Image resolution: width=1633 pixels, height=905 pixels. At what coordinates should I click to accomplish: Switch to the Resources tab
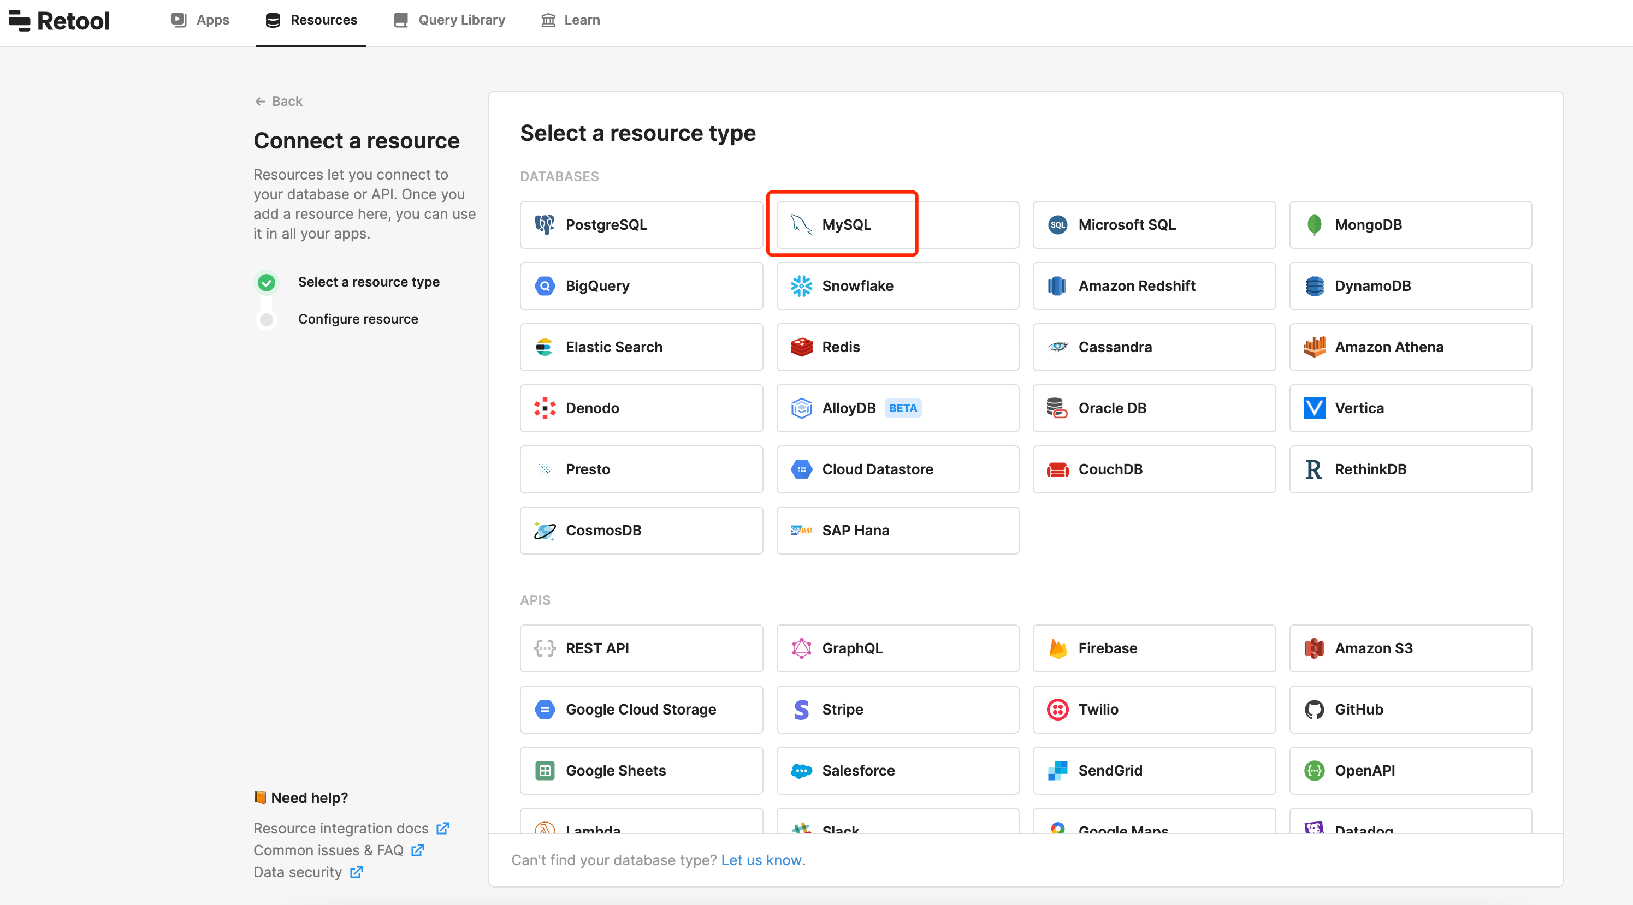311,20
